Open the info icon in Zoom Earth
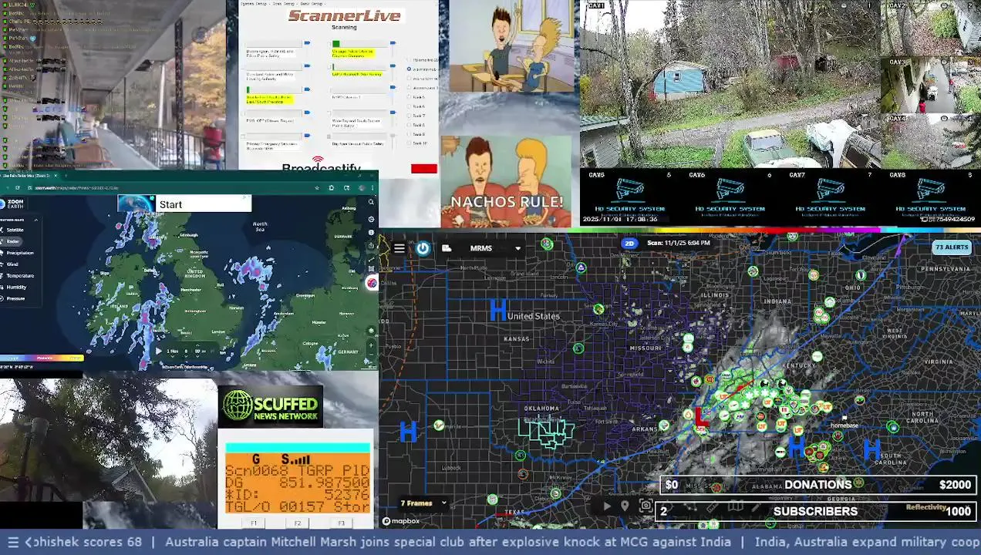The width and height of the screenshot is (981, 555). point(371,231)
